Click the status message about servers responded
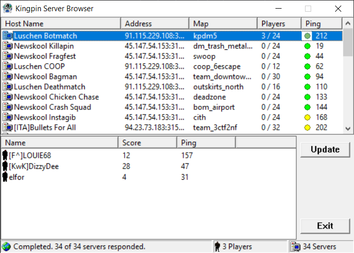354x253 pixels. click(x=79, y=246)
